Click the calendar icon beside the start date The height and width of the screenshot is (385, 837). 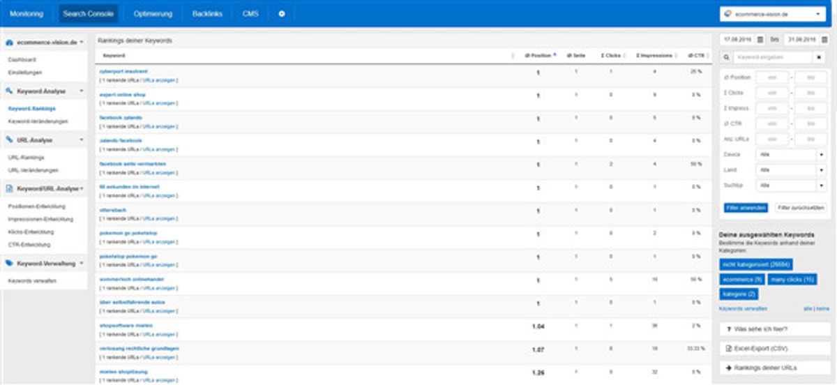(x=760, y=40)
